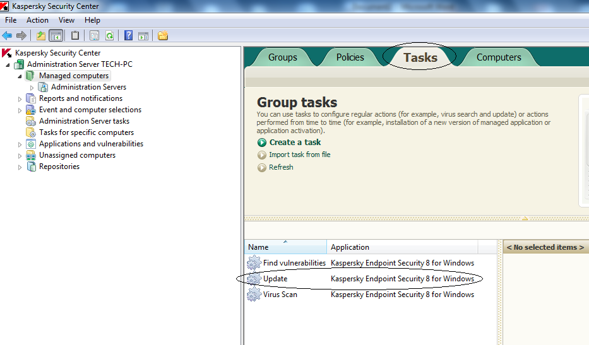Open Reports and notifications node
The image size is (589, 345).
[81, 98]
